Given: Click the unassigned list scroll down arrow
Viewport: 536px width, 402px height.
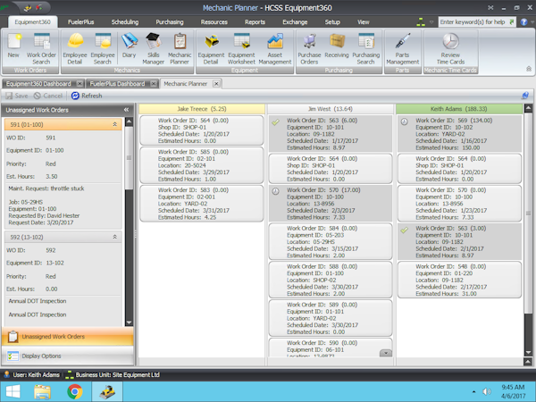Looking at the screenshot, I should pos(129,322).
